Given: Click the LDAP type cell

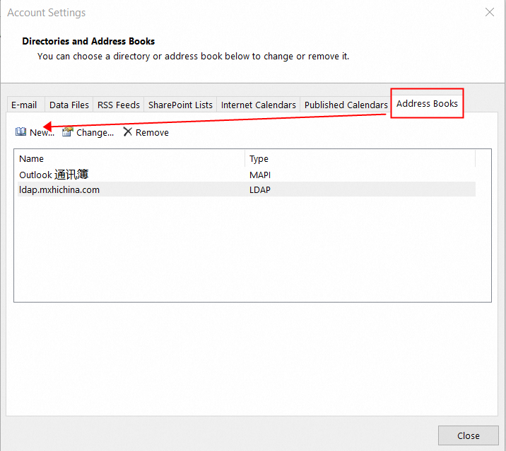Looking at the screenshot, I should click(260, 190).
